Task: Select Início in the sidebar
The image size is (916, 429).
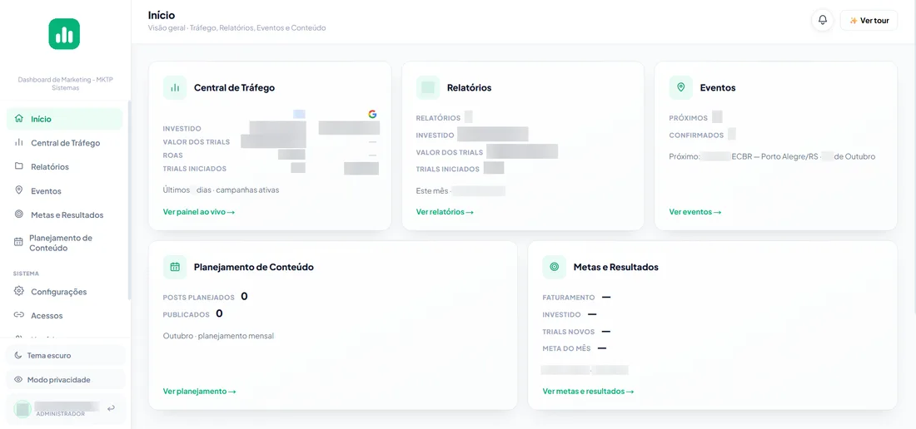Action: click(x=64, y=119)
